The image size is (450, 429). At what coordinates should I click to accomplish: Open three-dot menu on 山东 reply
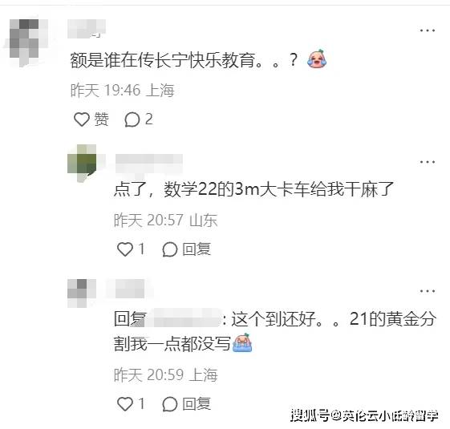pos(428,162)
